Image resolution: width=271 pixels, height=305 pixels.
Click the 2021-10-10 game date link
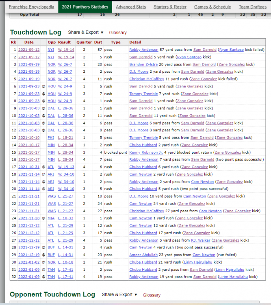(x=29, y=137)
